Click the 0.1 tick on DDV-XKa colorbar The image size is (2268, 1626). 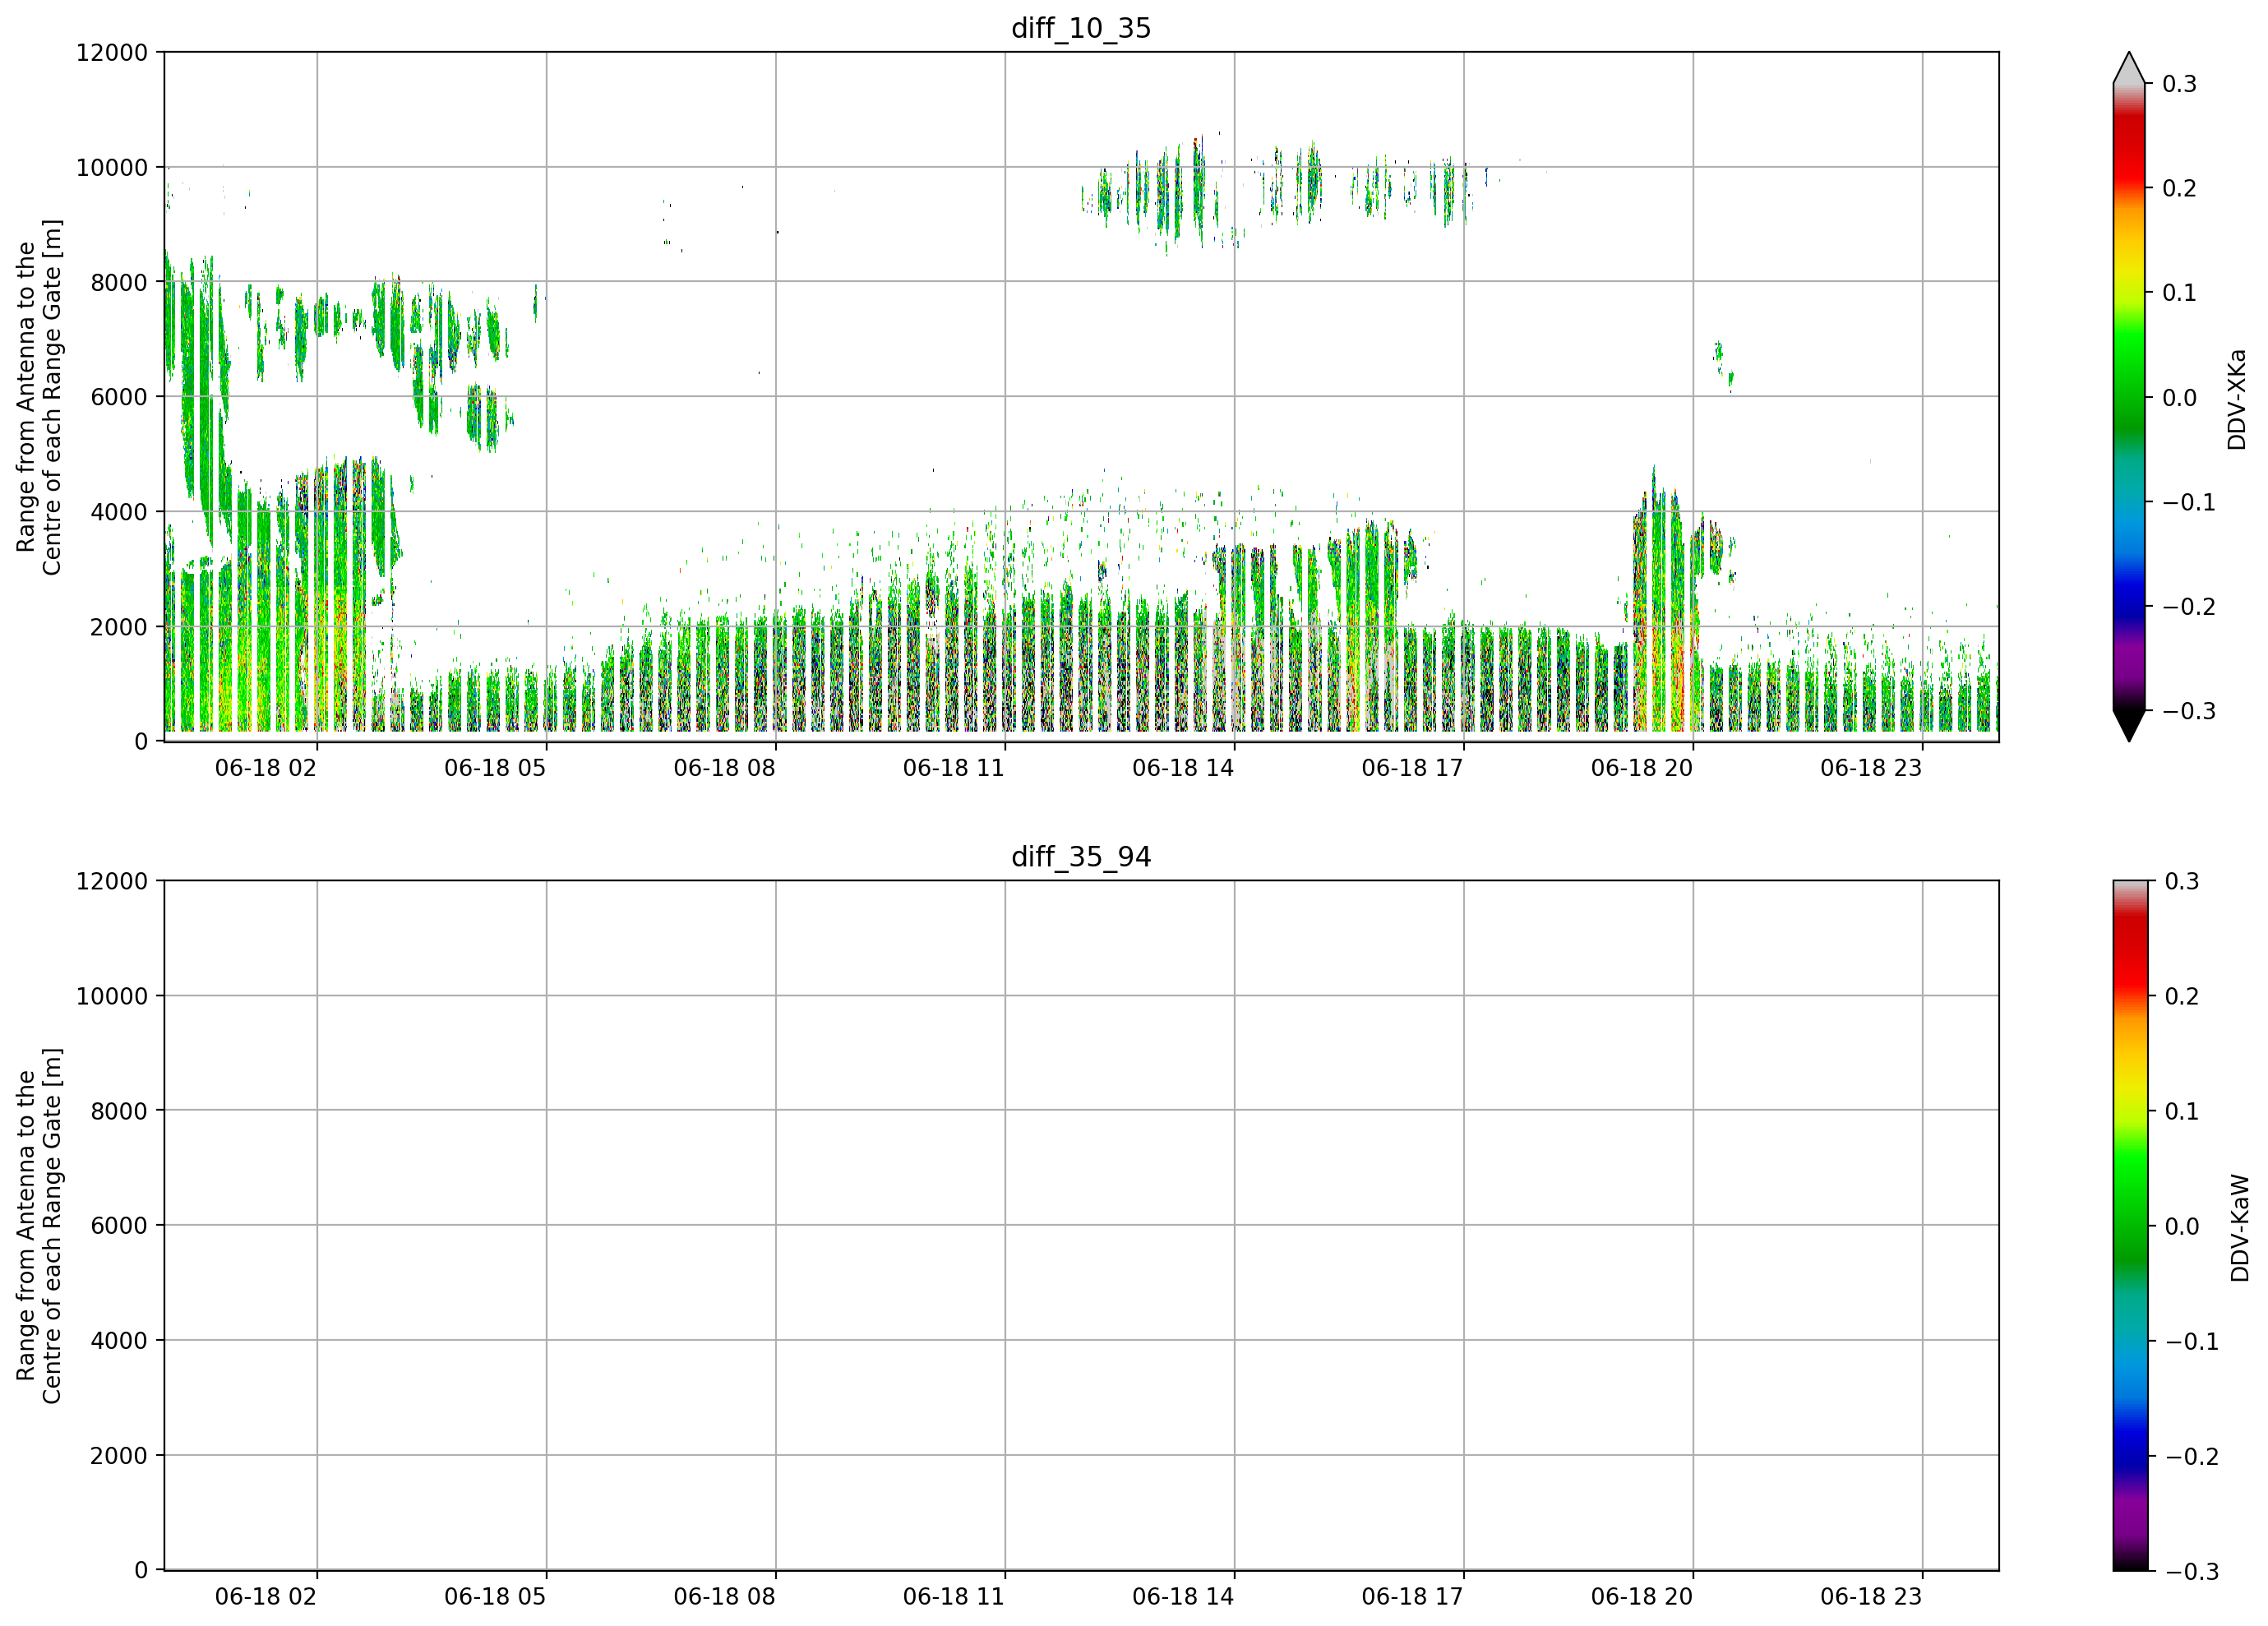pos(2179,293)
